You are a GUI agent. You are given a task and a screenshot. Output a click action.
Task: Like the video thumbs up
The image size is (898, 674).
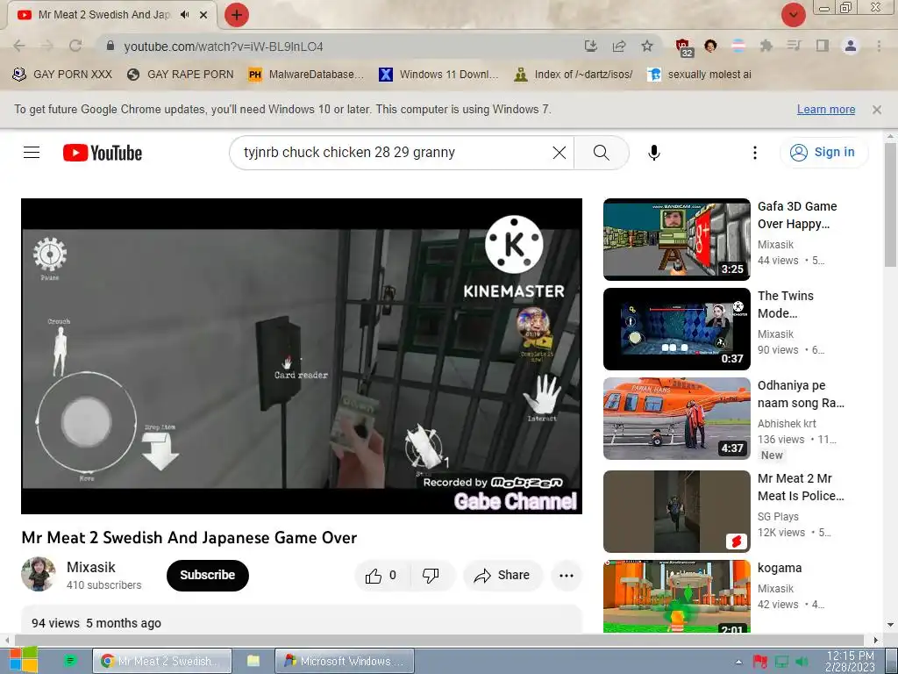coord(382,576)
